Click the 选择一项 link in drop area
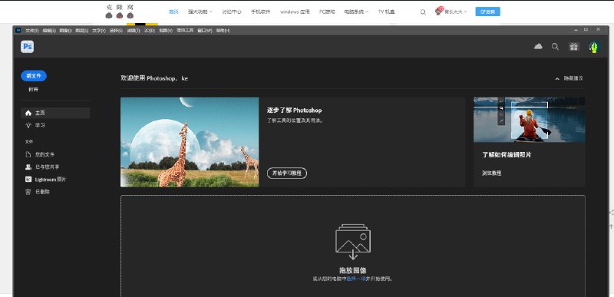 (x=356, y=279)
